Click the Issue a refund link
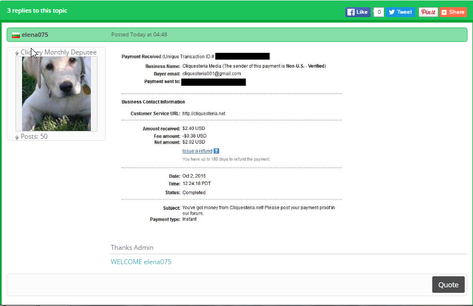 (197, 151)
